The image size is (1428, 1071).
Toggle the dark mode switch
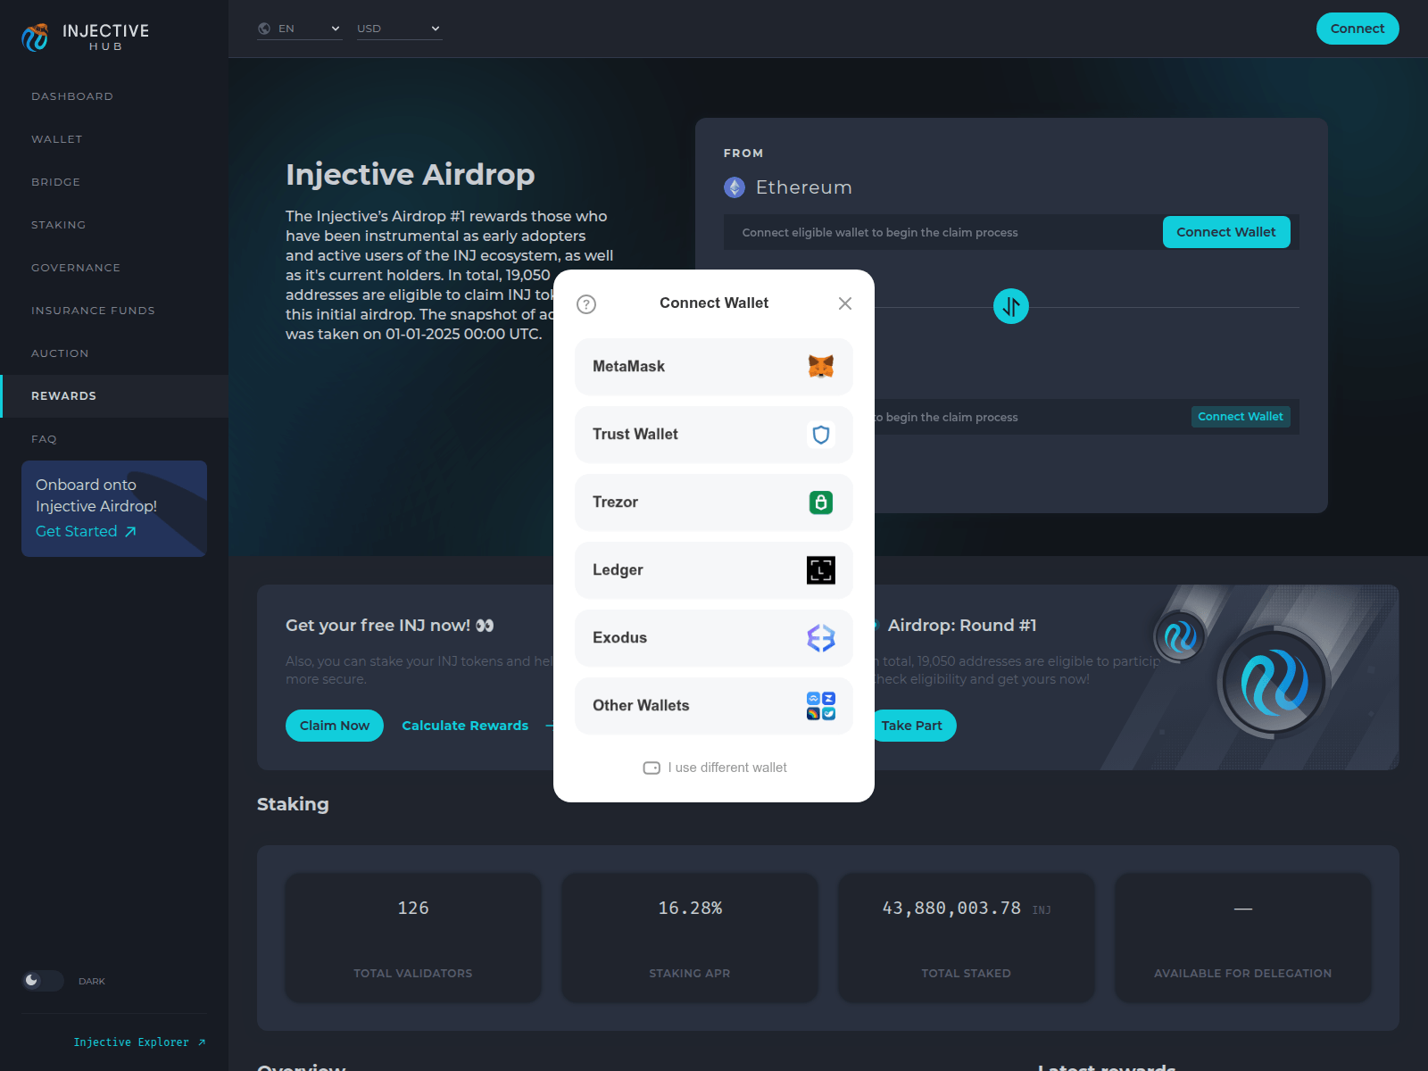tap(42, 981)
